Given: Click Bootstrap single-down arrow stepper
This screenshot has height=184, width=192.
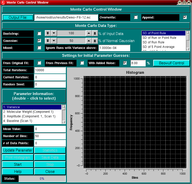Looking at the screenshot, I should [54, 33].
